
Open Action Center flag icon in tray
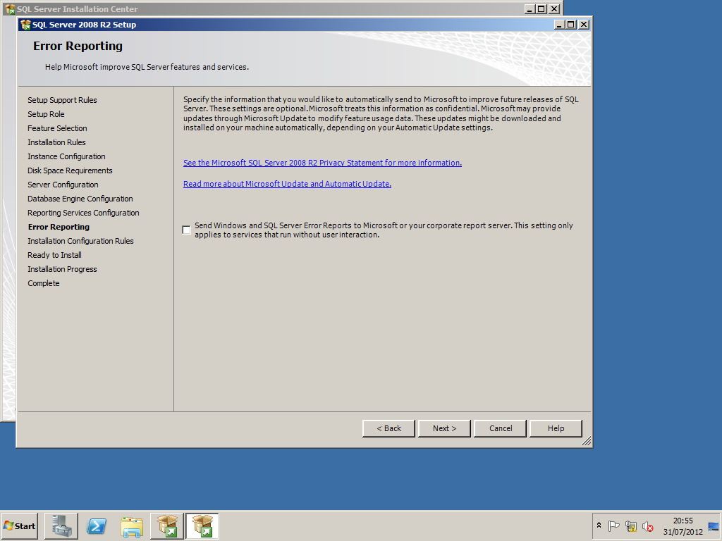click(x=613, y=526)
